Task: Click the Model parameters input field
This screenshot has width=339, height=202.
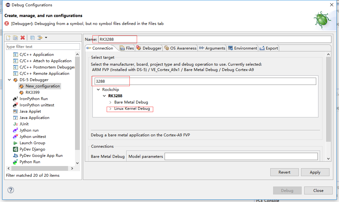Action: tap(241, 156)
